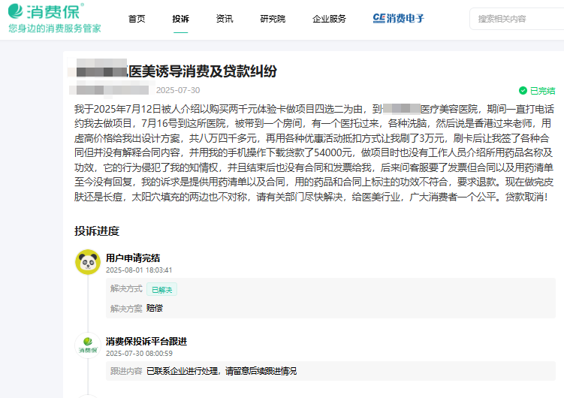Click the panda user avatar
Image resolution: width=564 pixels, height=398 pixels.
pos(88,262)
